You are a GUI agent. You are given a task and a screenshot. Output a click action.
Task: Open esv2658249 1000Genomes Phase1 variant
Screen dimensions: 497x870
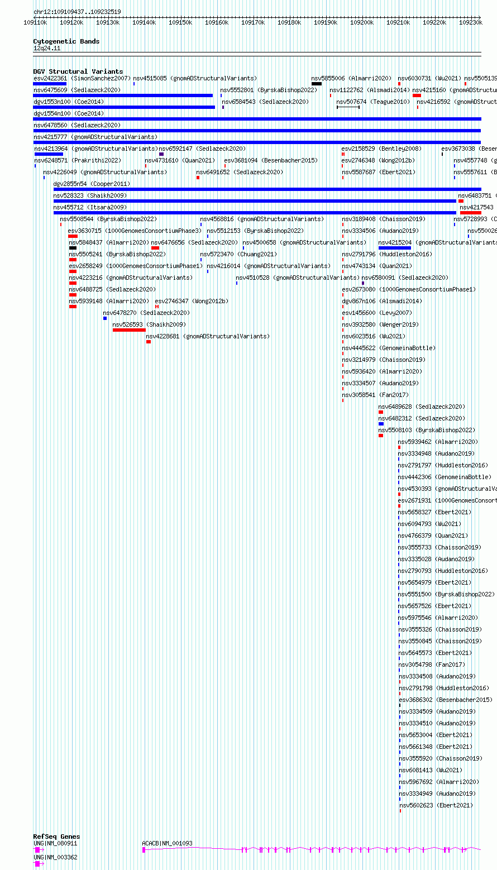point(136,266)
